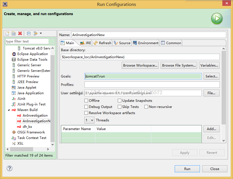
Task: Click the Goals input field
Action: point(143,76)
